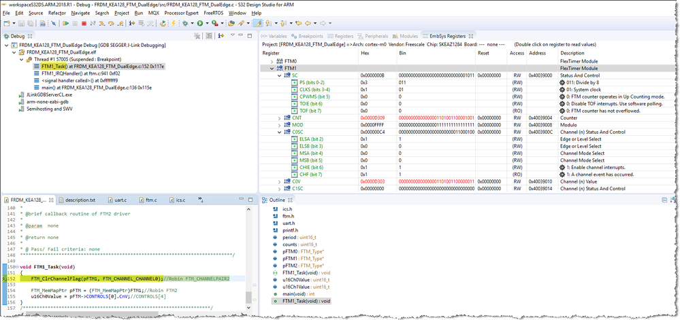Collapse Thread #1 57005 in Debug tree
Screen dimensions: 680x320
(21, 59)
